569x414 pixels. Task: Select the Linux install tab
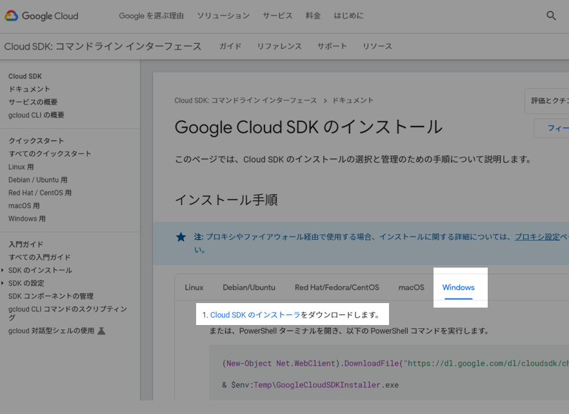194,288
